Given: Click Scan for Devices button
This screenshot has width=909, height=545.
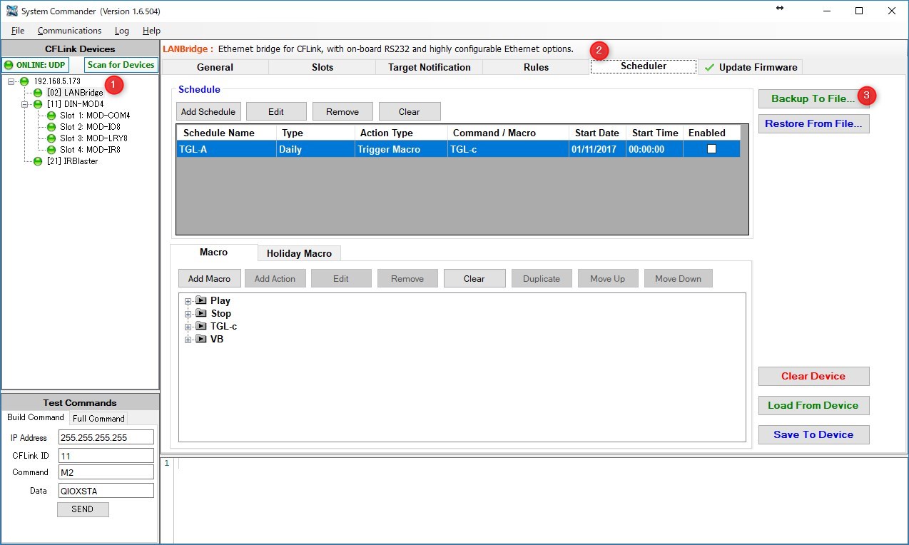Looking at the screenshot, I should click(x=121, y=65).
